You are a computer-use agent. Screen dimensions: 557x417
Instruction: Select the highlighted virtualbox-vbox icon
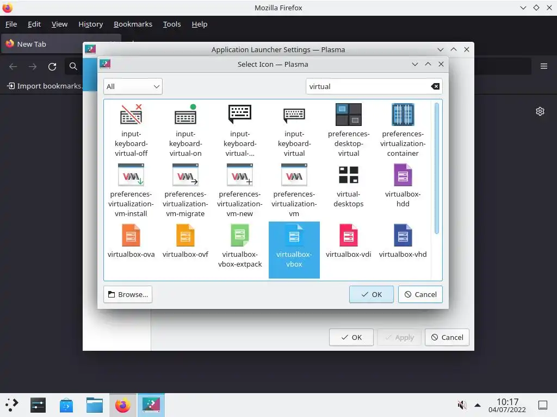[294, 250]
